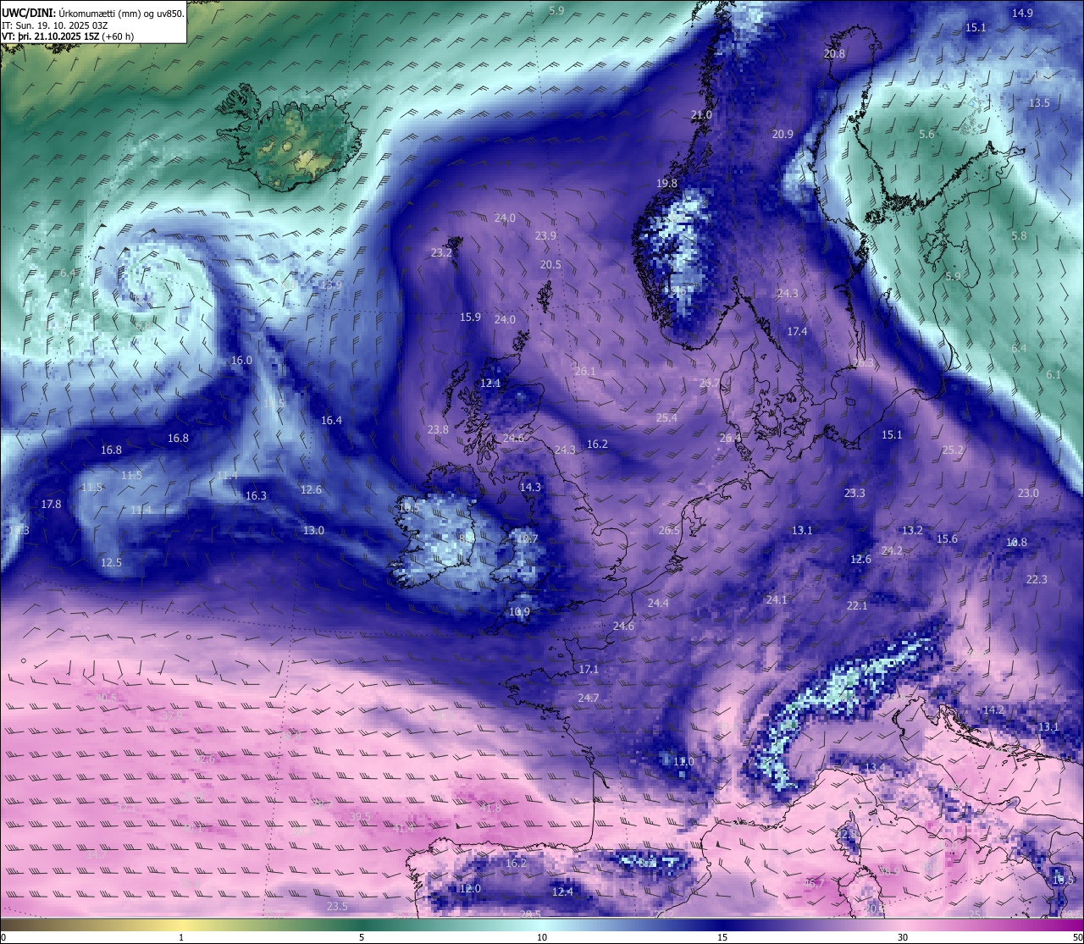
Task: Click the 17.1 value label
Action: (589, 669)
